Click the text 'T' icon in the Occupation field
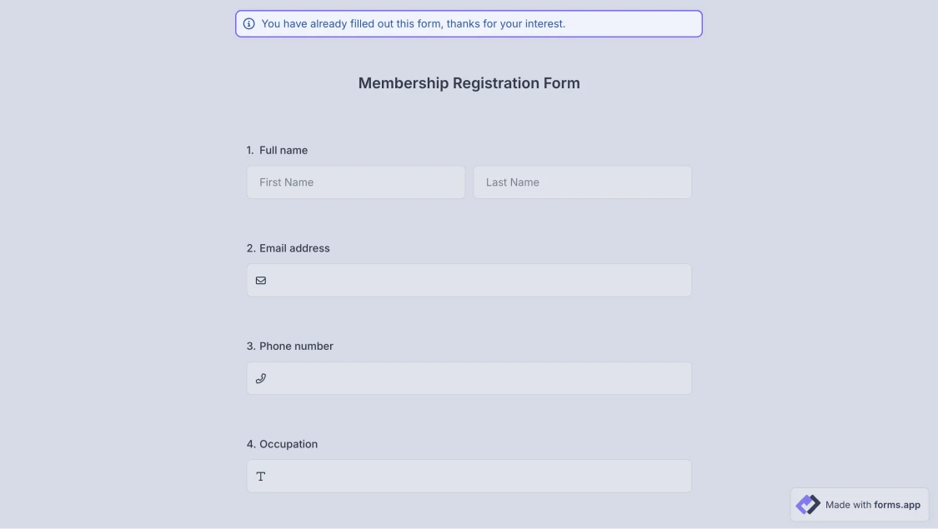Viewport: 938px width, 529px height. (261, 477)
